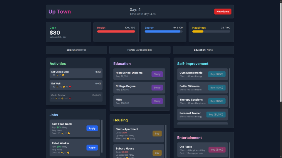Screen dimensions: 282x158
Task: Buy the Suburb House
Action: (x=157, y=153)
